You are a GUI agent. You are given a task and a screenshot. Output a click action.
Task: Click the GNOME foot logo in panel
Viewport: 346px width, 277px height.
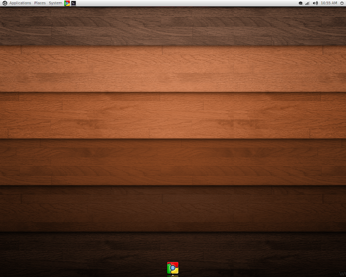[x=4, y=3]
